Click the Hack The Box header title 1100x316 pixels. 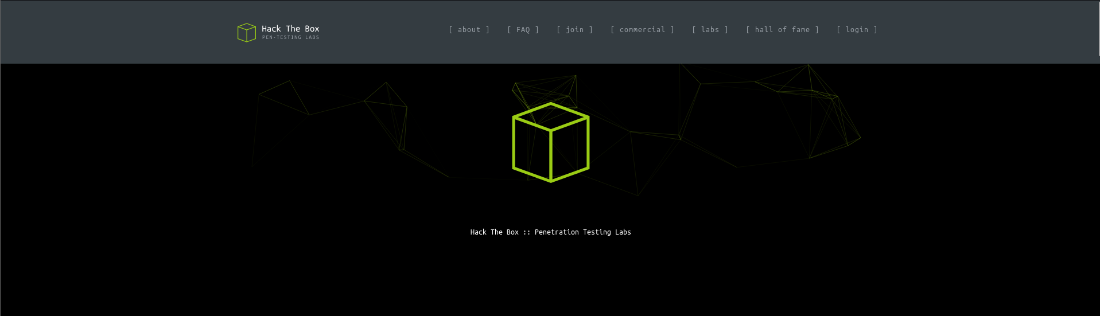click(x=290, y=29)
